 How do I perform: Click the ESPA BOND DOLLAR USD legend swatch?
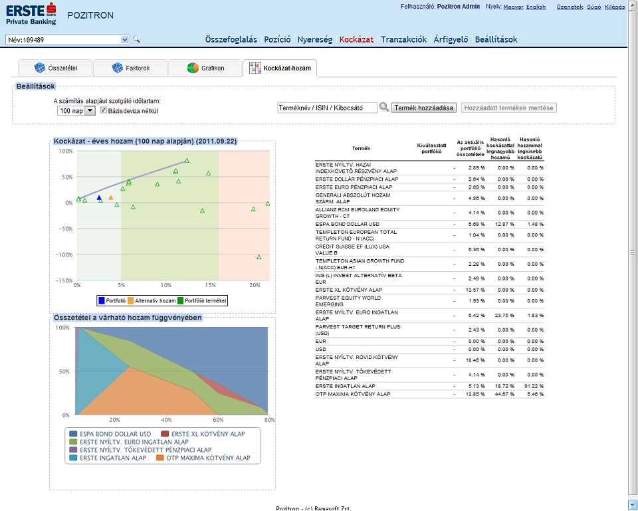point(73,434)
